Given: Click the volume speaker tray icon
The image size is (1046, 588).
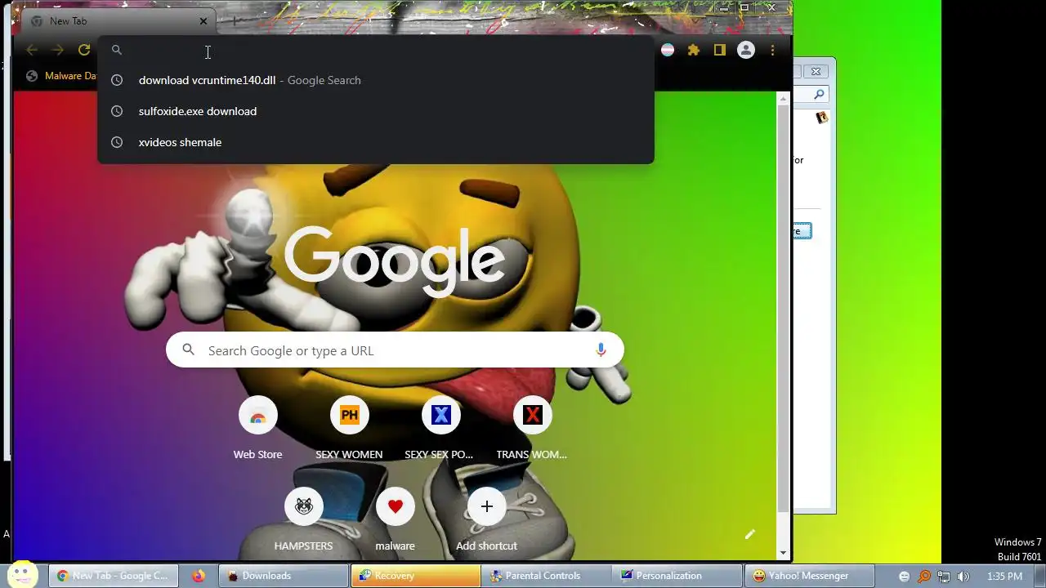Looking at the screenshot, I should (963, 576).
